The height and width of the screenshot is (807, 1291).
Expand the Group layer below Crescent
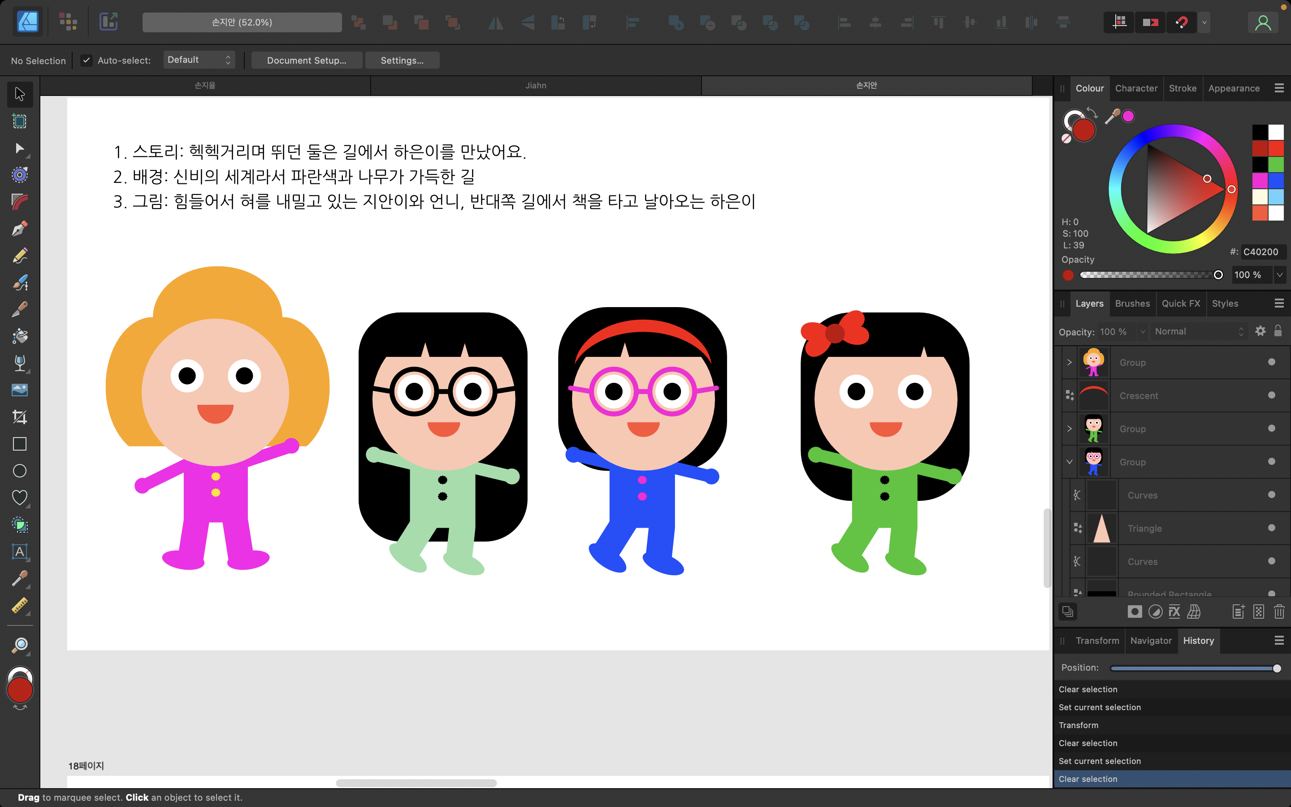[1069, 428]
